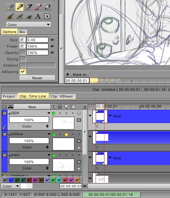
Task: Uncheck the AAliasing checkbox
Action: [x=23, y=72]
